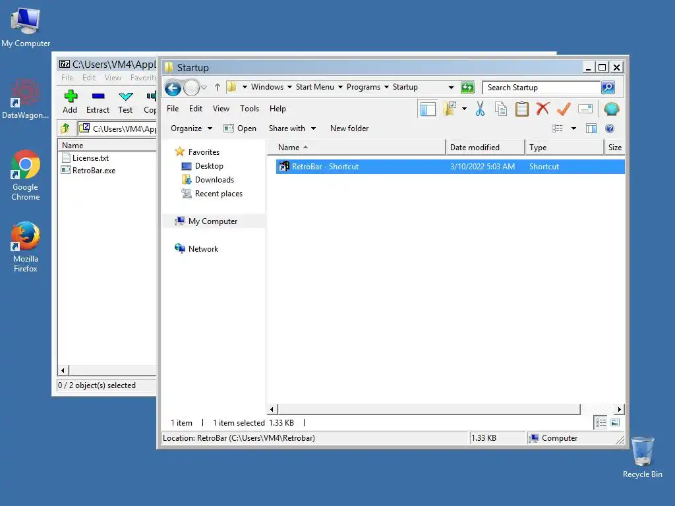This screenshot has width=675, height=506.
Task: Select the Recycle Bin desktop icon
Action: click(642, 457)
